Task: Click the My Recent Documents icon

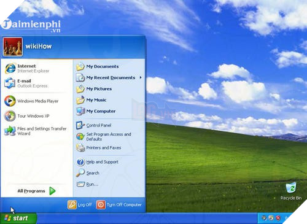Action: 80,78
